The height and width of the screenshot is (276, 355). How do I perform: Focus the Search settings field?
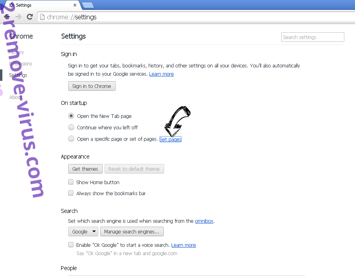pos(313,37)
